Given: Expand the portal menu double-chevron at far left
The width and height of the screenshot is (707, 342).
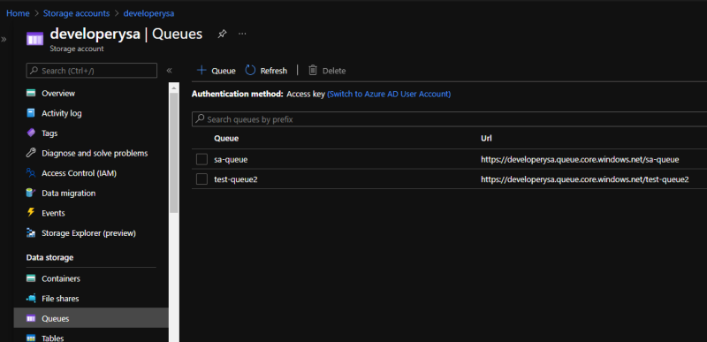Looking at the screenshot, I should pos(4,39).
